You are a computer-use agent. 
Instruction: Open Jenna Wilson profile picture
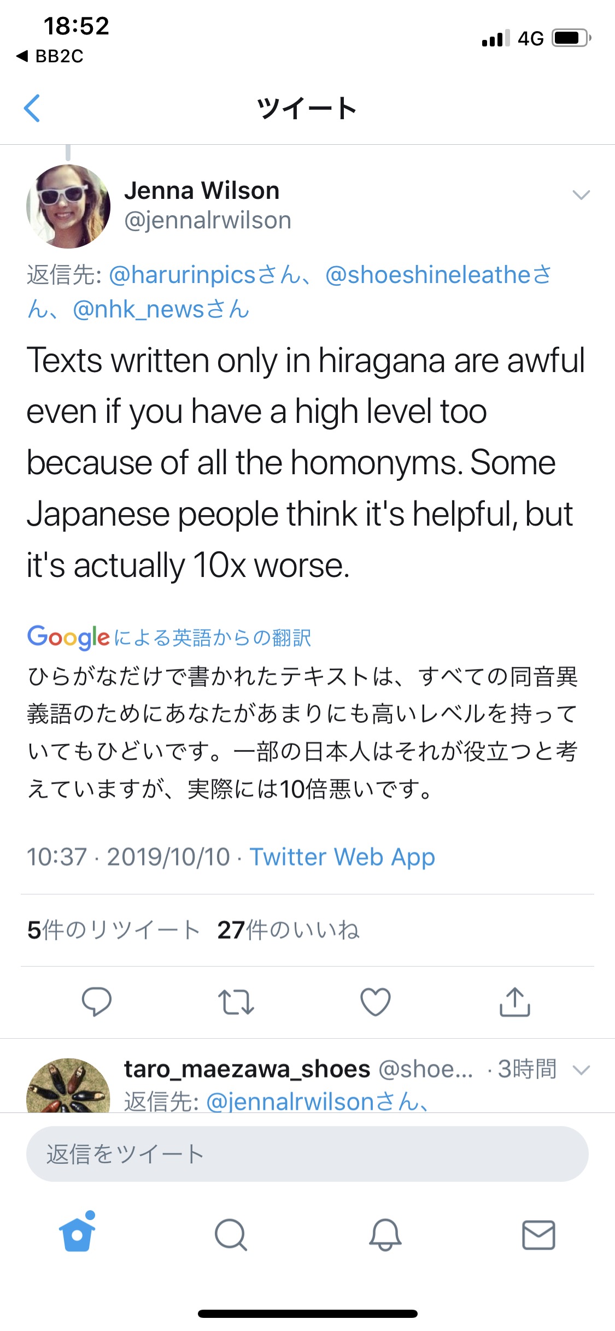click(x=68, y=207)
